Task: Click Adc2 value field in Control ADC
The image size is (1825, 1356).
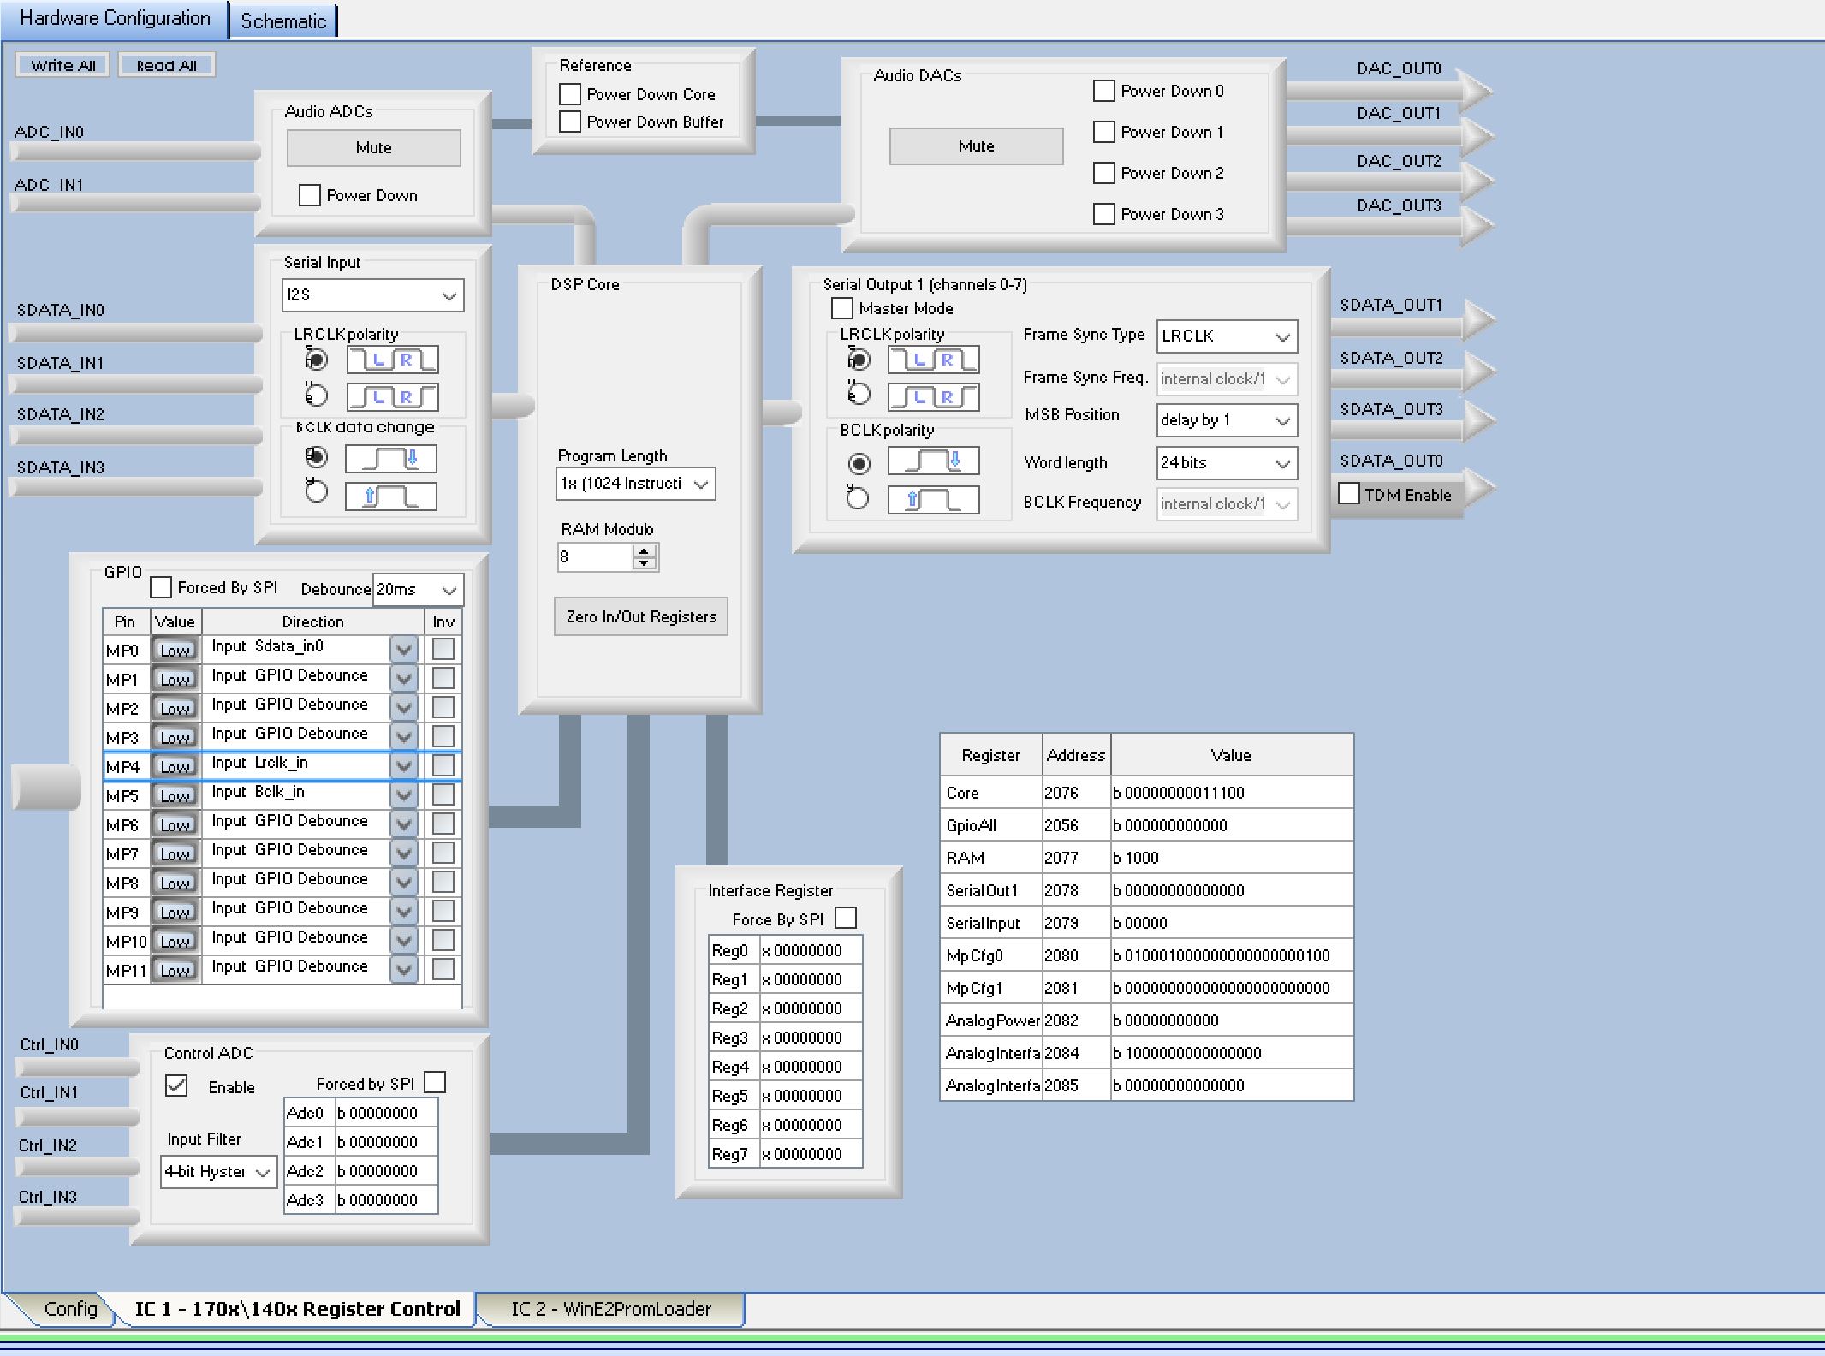Action: pos(387,1171)
